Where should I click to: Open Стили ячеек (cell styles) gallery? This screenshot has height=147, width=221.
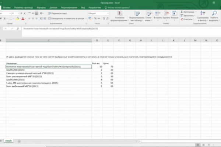(x=148, y=16)
